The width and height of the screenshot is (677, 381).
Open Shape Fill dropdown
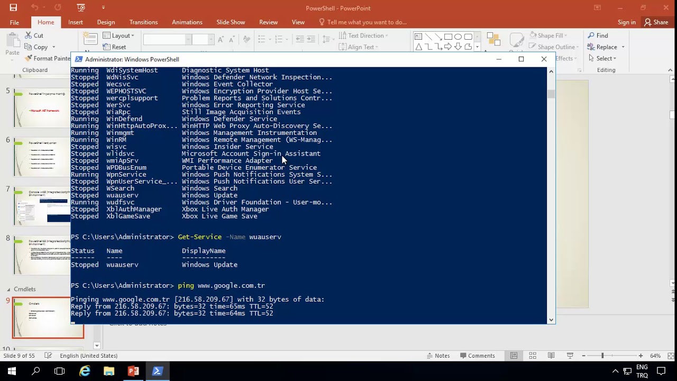[547, 35]
